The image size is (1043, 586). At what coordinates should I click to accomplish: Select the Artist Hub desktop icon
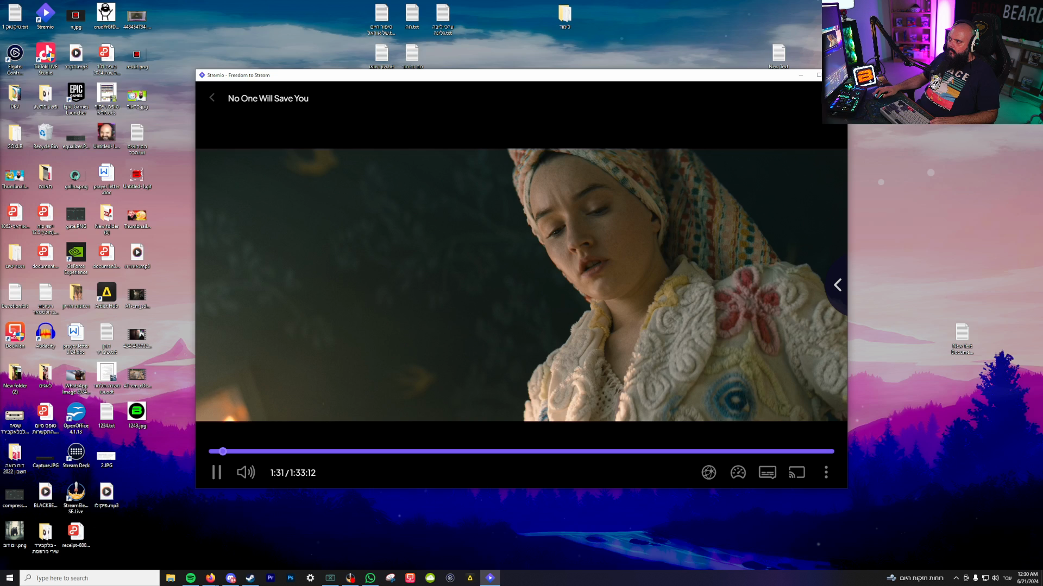(x=106, y=296)
